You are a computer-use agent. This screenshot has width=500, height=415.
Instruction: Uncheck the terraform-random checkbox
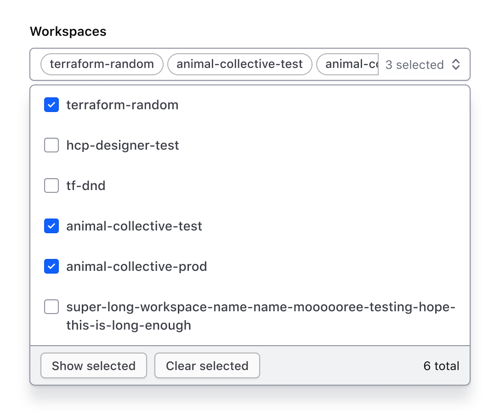point(51,105)
